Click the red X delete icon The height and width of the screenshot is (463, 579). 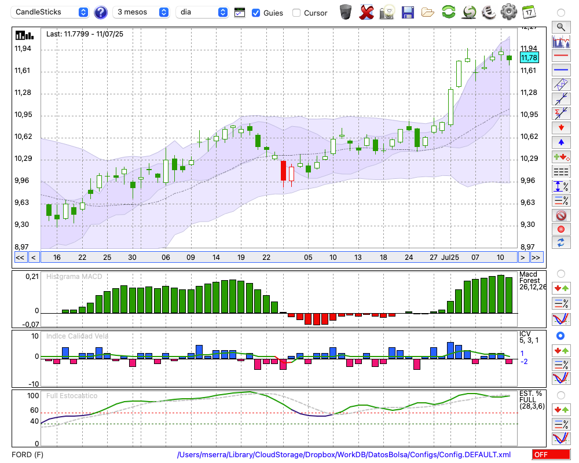[367, 12]
